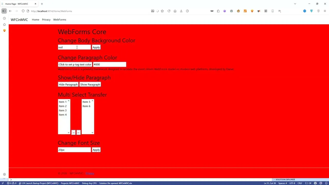329x185 pixels.
Task: Focus the paragraph color field showing #000
Action: pyautogui.click(x=110, y=64)
